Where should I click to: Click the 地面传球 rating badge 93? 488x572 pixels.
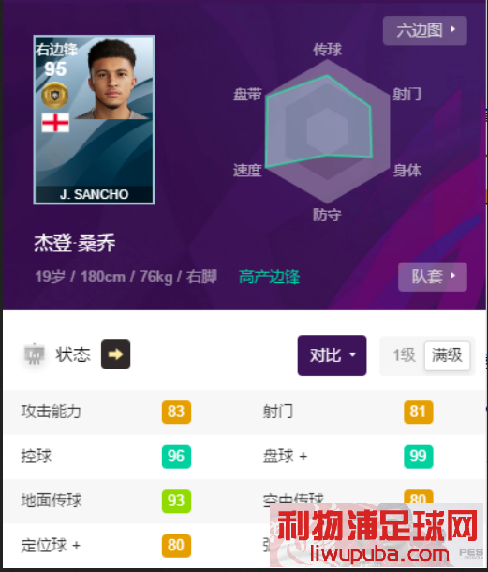point(176,502)
